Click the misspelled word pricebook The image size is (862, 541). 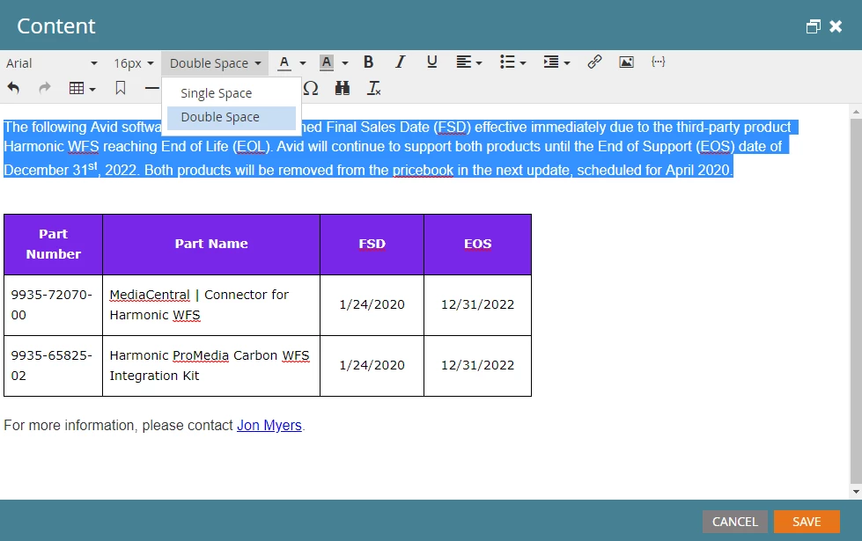point(424,171)
